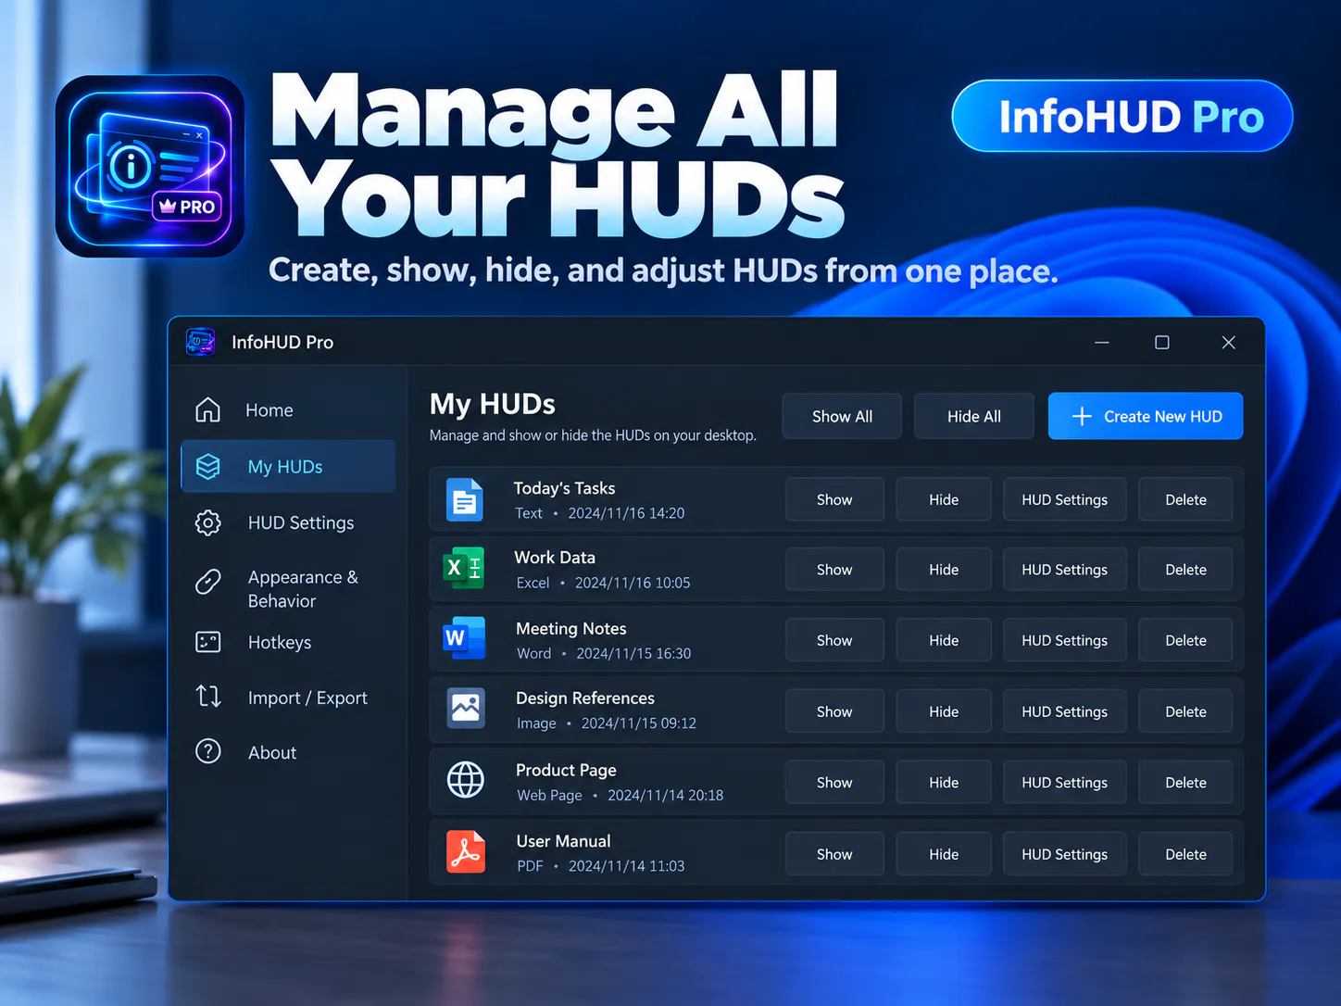
Task: Click the Design References image icon
Action: click(465, 709)
